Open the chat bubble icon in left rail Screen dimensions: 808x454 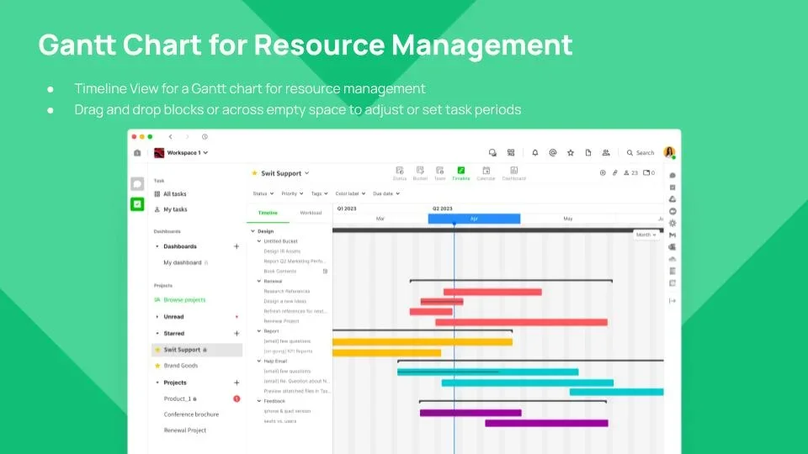(x=137, y=183)
